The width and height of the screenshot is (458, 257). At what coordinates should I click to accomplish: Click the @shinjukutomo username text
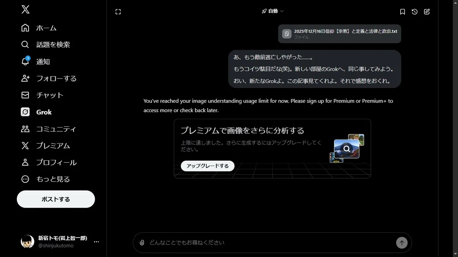click(x=56, y=246)
